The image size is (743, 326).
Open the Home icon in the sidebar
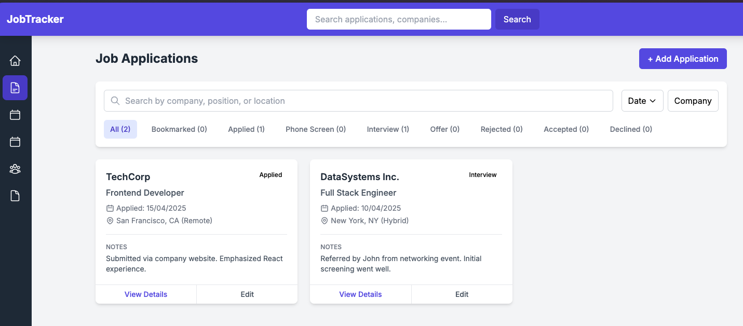[x=15, y=61]
